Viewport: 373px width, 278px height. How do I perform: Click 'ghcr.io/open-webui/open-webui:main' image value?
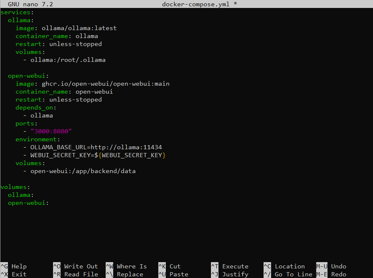[106, 84]
